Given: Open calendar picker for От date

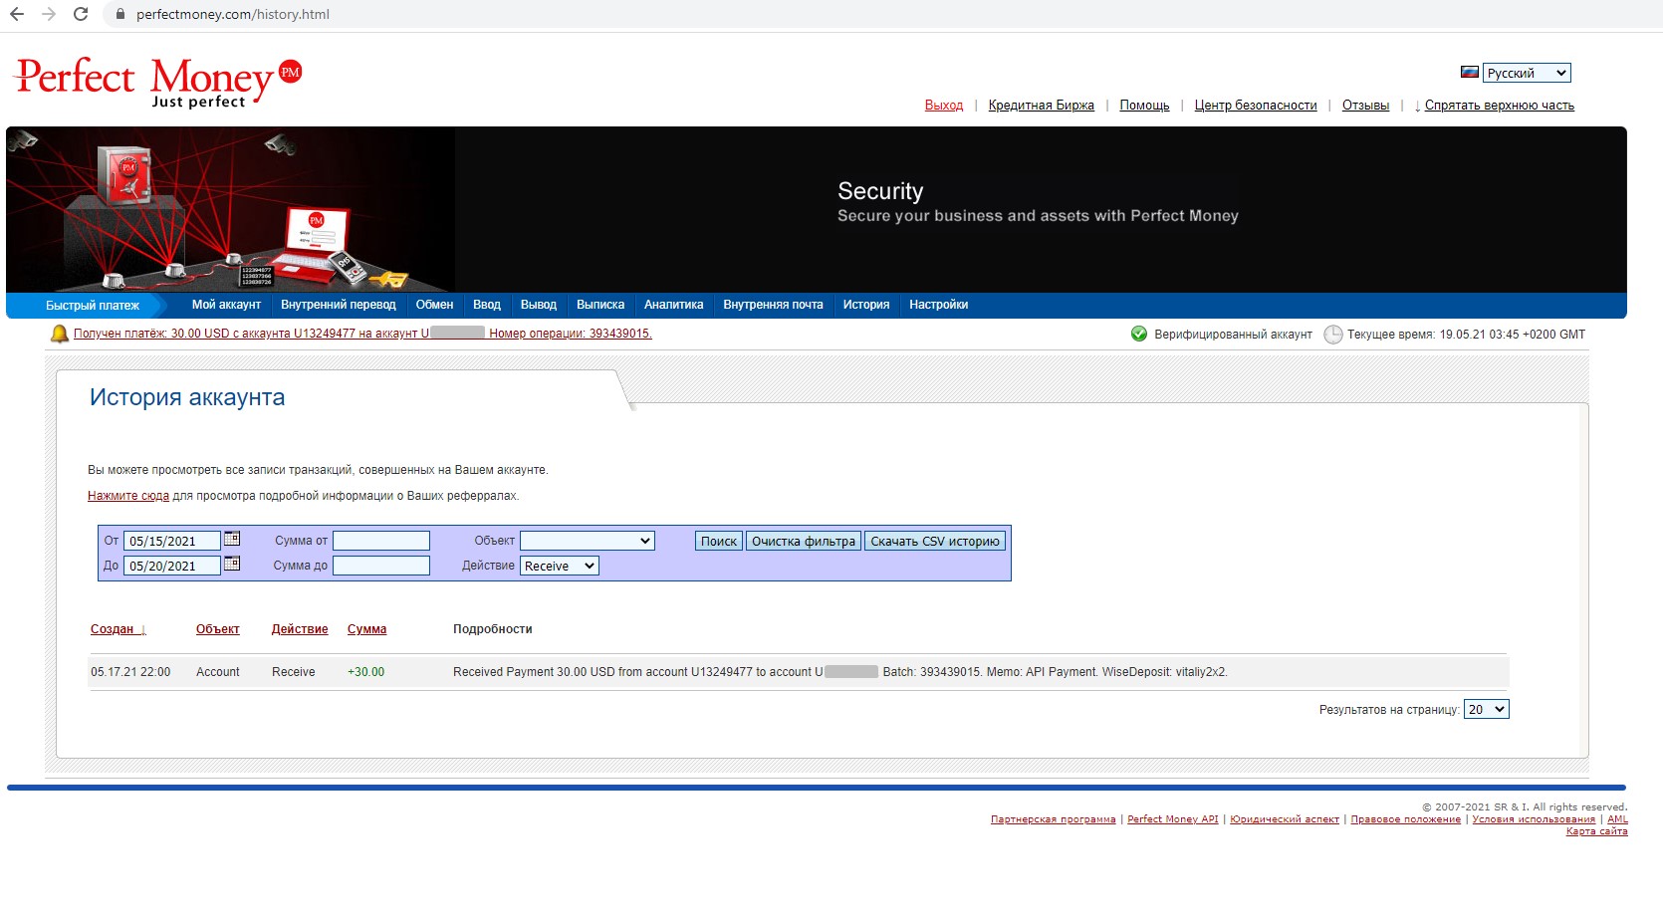Looking at the screenshot, I should [x=232, y=539].
